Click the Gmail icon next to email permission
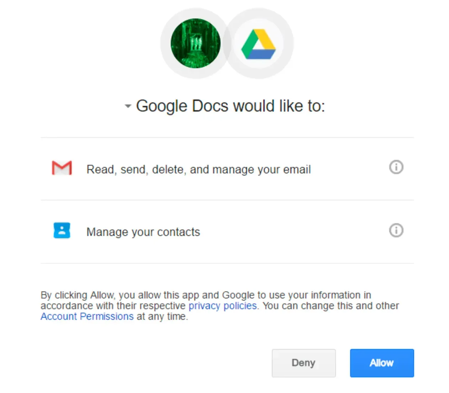 click(62, 168)
